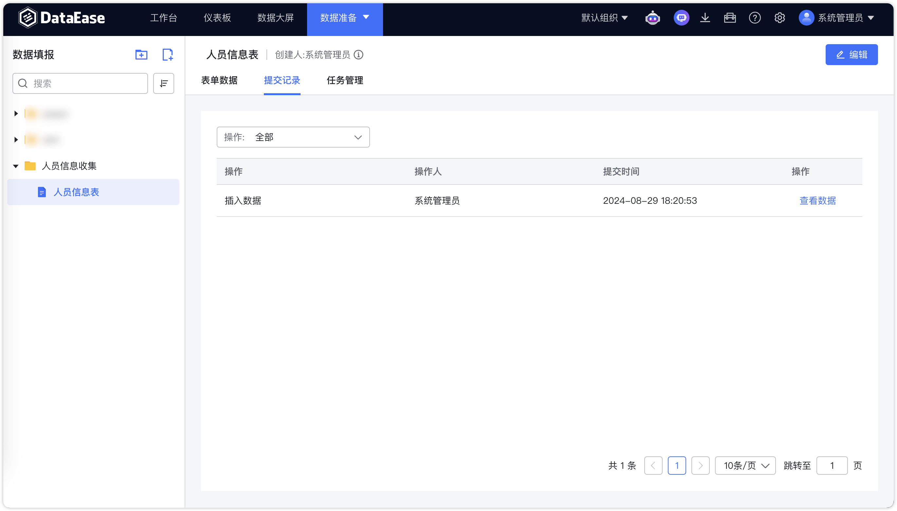This screenshot has width=897, height=511.
Task: Switch to the 表单数据 tab
Action: (x=219, y=80)
